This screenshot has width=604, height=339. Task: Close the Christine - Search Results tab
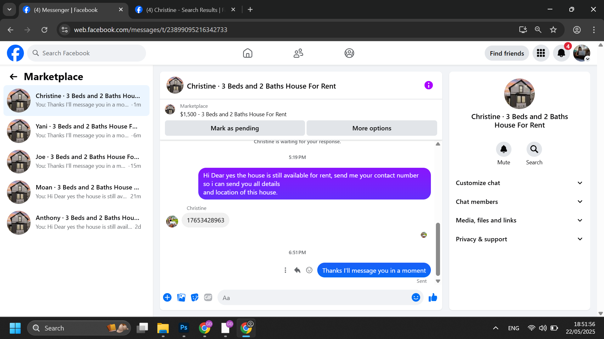click(x=233, y=10)
